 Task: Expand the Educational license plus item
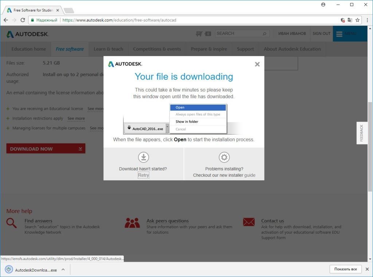pos(8,109)
